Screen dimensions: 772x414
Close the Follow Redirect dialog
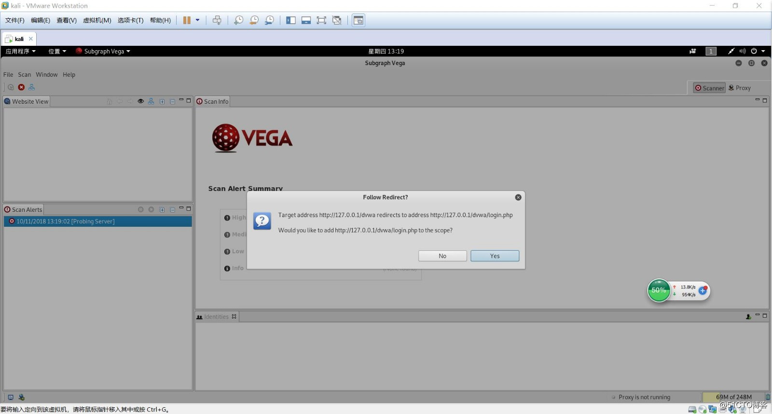pyautogui.click(x=518, y=197)
